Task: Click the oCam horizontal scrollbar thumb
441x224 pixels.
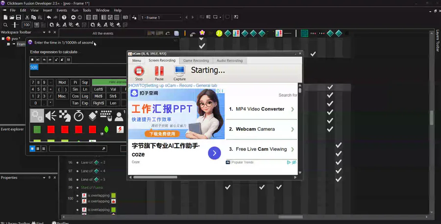Action: pos(155,177)
